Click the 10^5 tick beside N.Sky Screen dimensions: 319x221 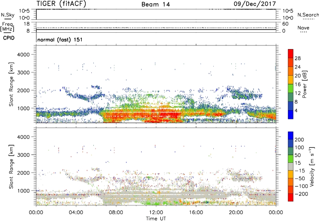tap(24, 11)
